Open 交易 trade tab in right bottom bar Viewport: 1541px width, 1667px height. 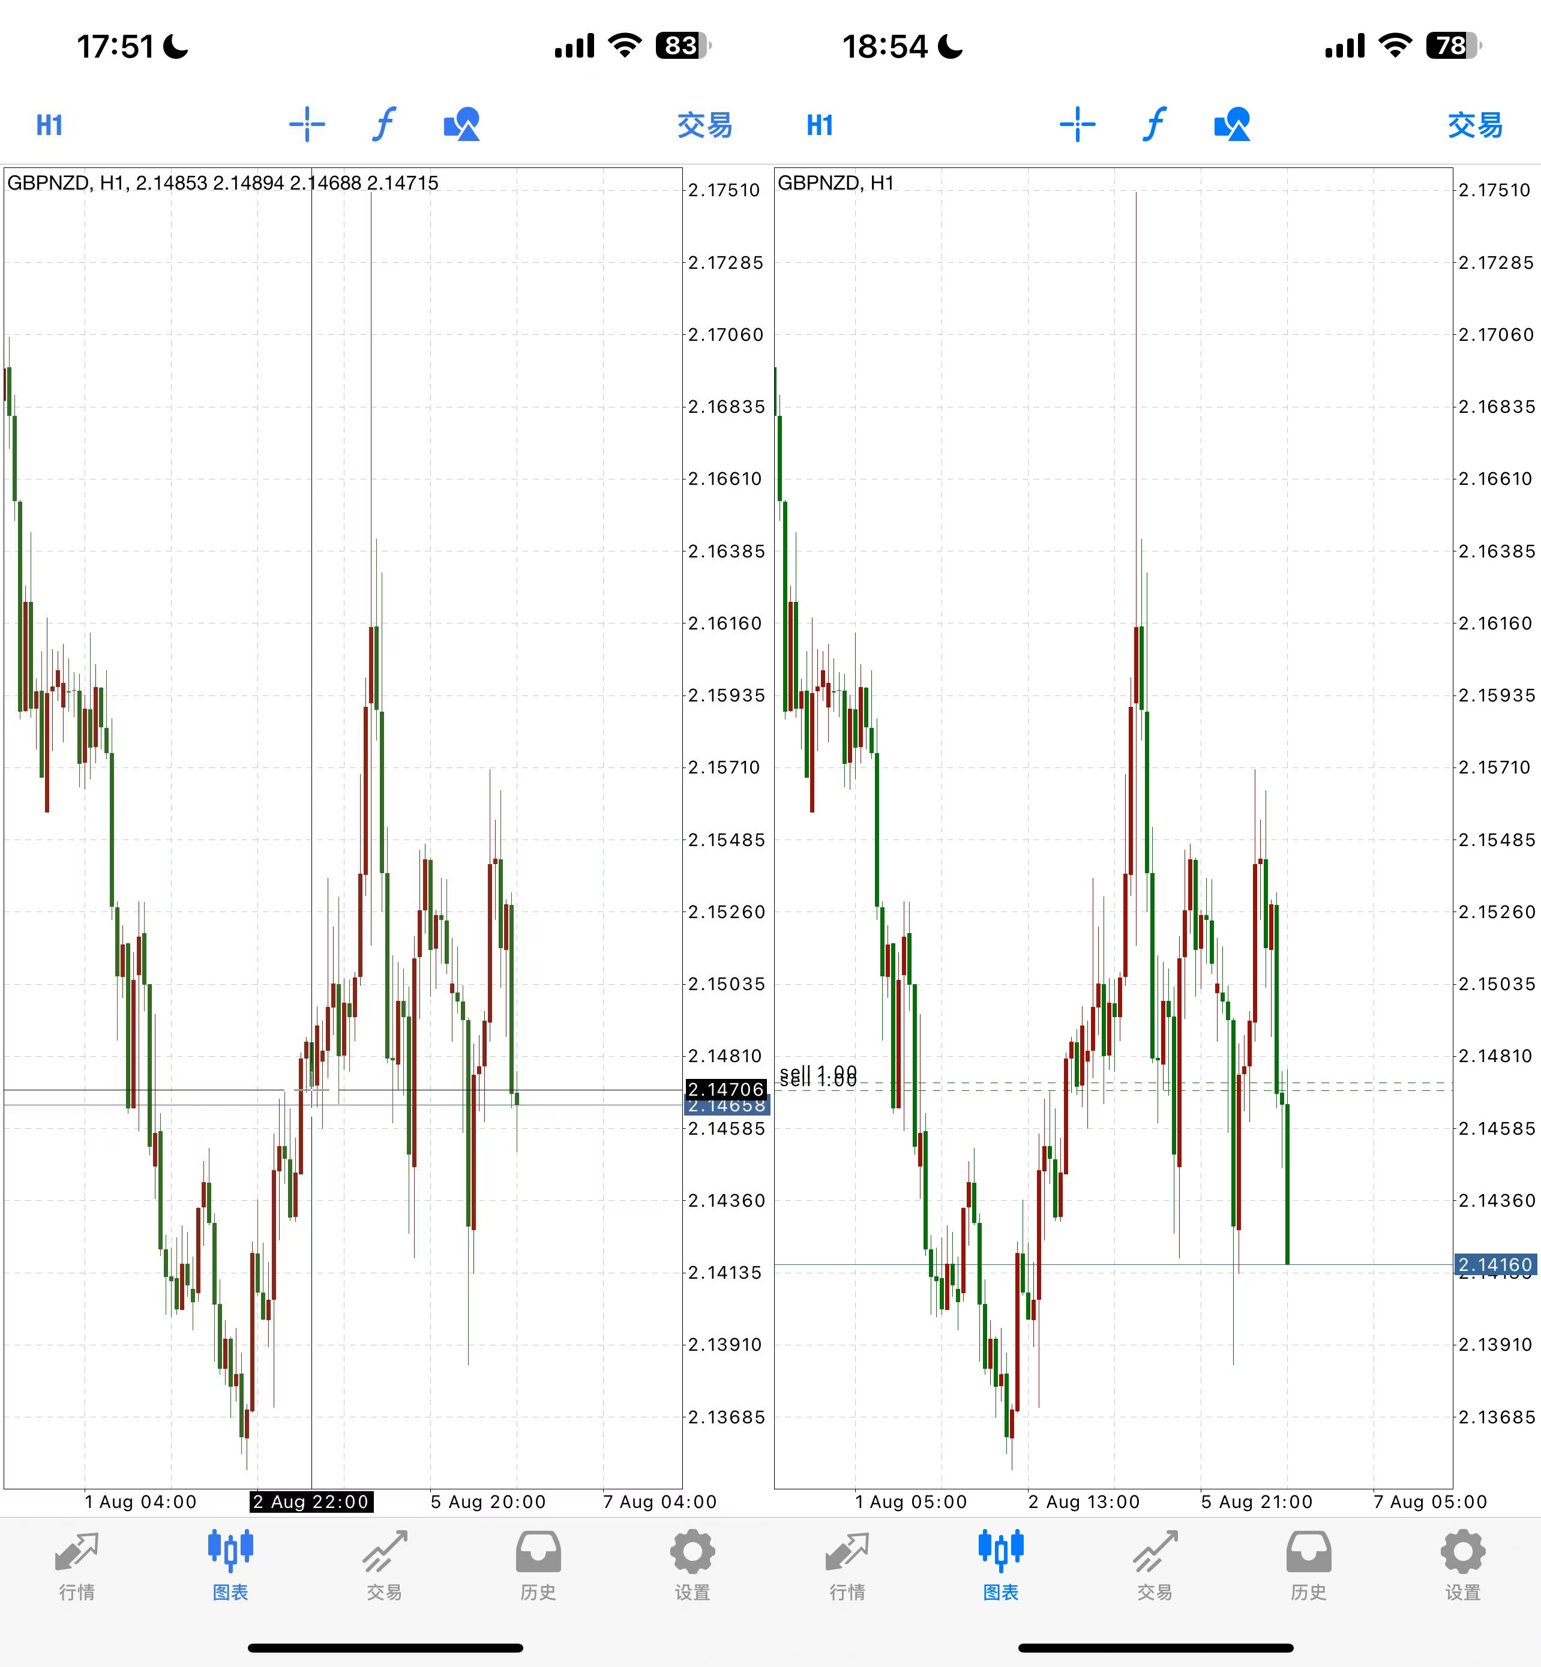(1154, 1565)
